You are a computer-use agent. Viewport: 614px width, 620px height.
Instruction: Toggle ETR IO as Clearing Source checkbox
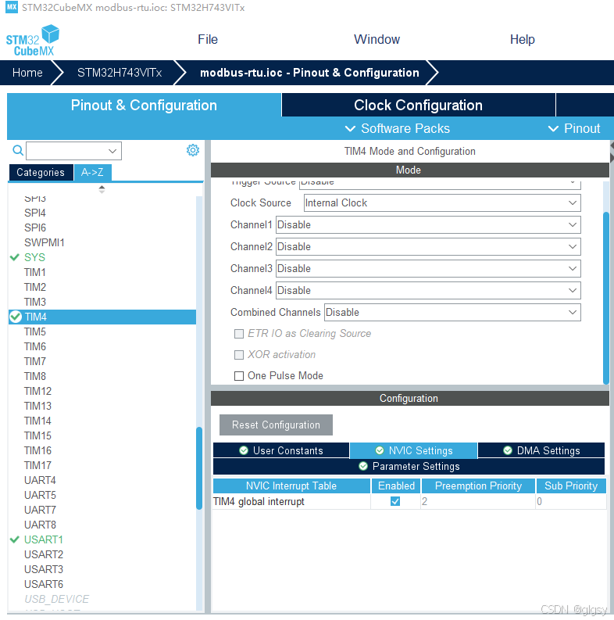pyautogui.click(x=239, y=334)
